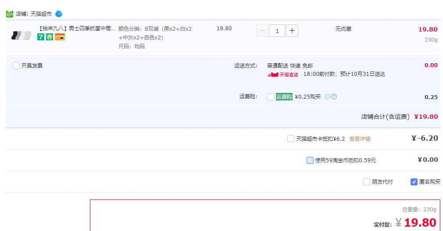The width and height of the screenshot is (443, 231).
Task: Click the 尺码：均码 size text
Action: (132, 46)
